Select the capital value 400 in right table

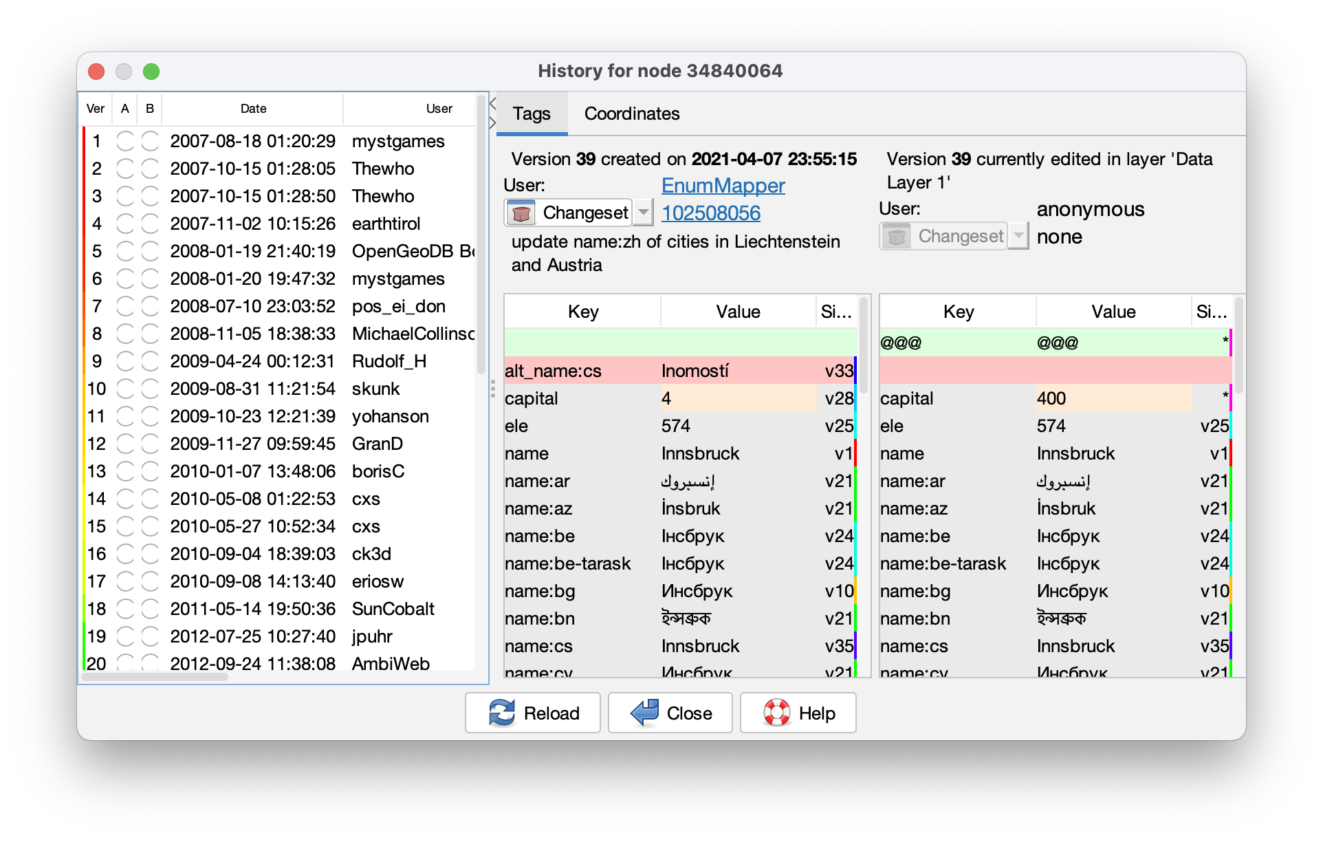tap(1113, 398)
